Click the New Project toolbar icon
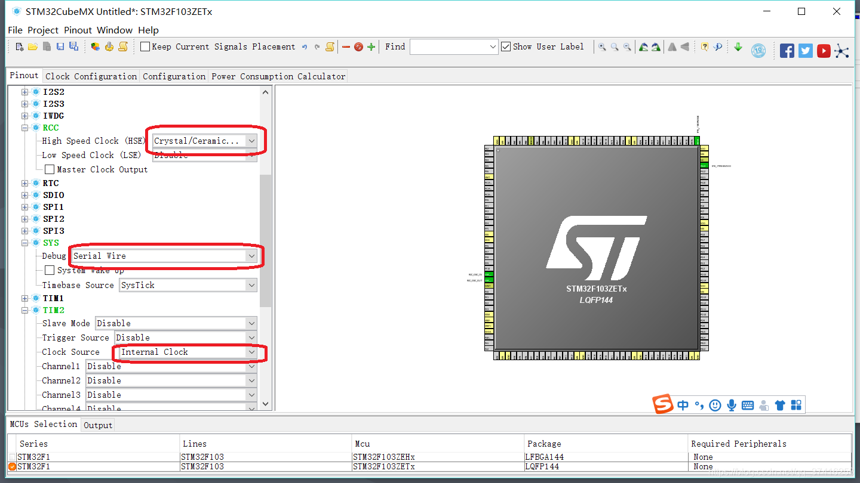The image size is (860, 483). [20, 47]
